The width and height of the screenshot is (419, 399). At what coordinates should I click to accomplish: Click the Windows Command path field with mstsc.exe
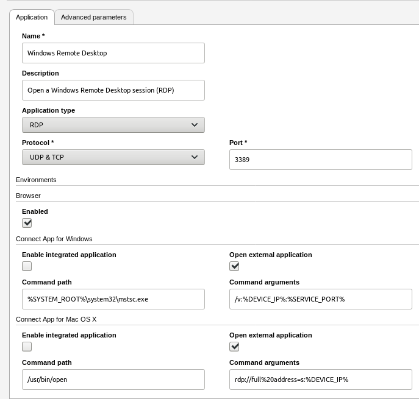113,299
